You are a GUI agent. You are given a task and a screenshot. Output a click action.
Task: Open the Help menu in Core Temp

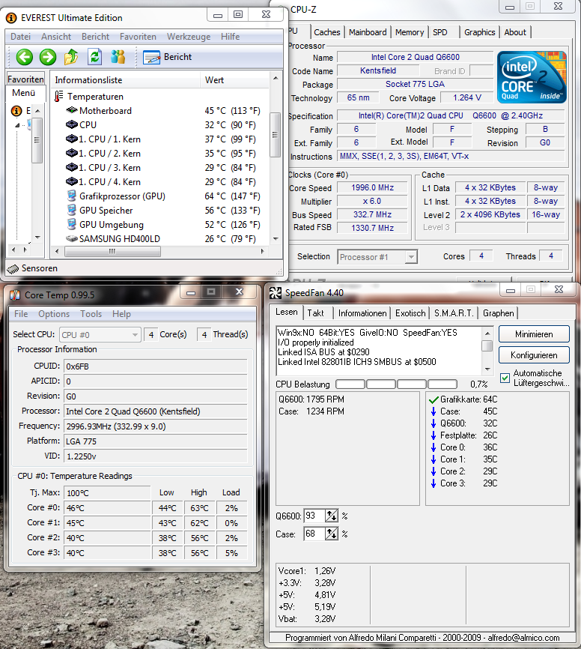point(121,314)
